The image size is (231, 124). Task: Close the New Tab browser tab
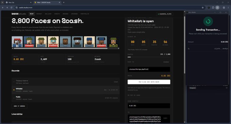tap(31, 2)
